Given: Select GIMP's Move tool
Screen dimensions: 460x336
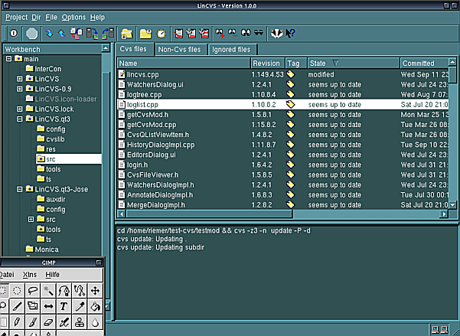Looking at the screenshot, I should 95,290.
